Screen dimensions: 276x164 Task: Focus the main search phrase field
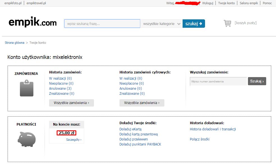pos(102,24)
